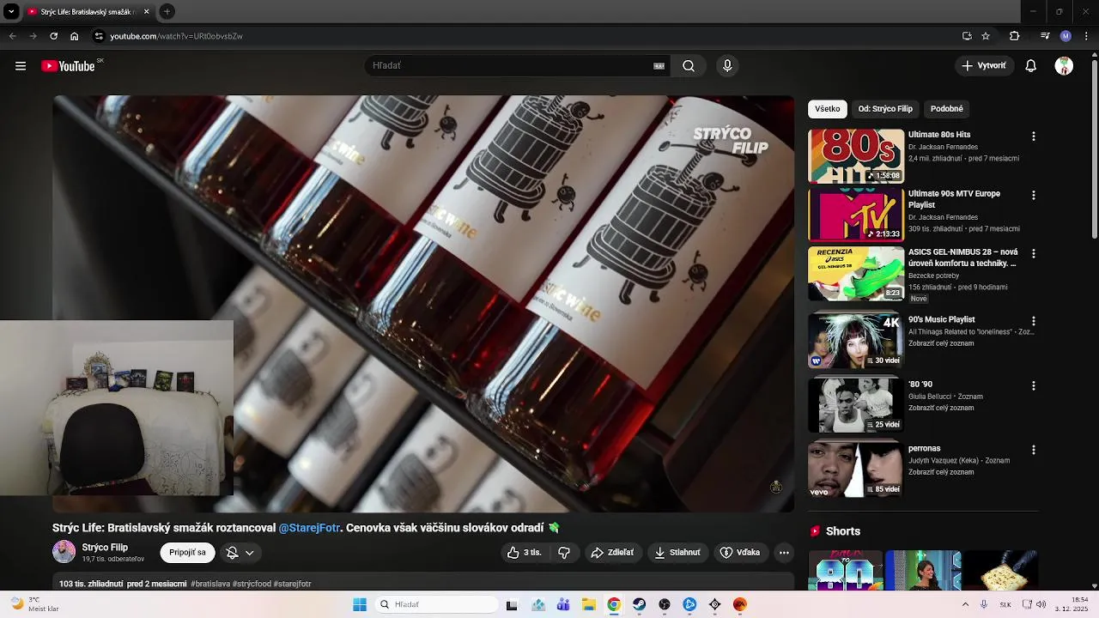Open the YouTube guide hamburger menu
Screen dimensions: 1099x618
point(21,66)
